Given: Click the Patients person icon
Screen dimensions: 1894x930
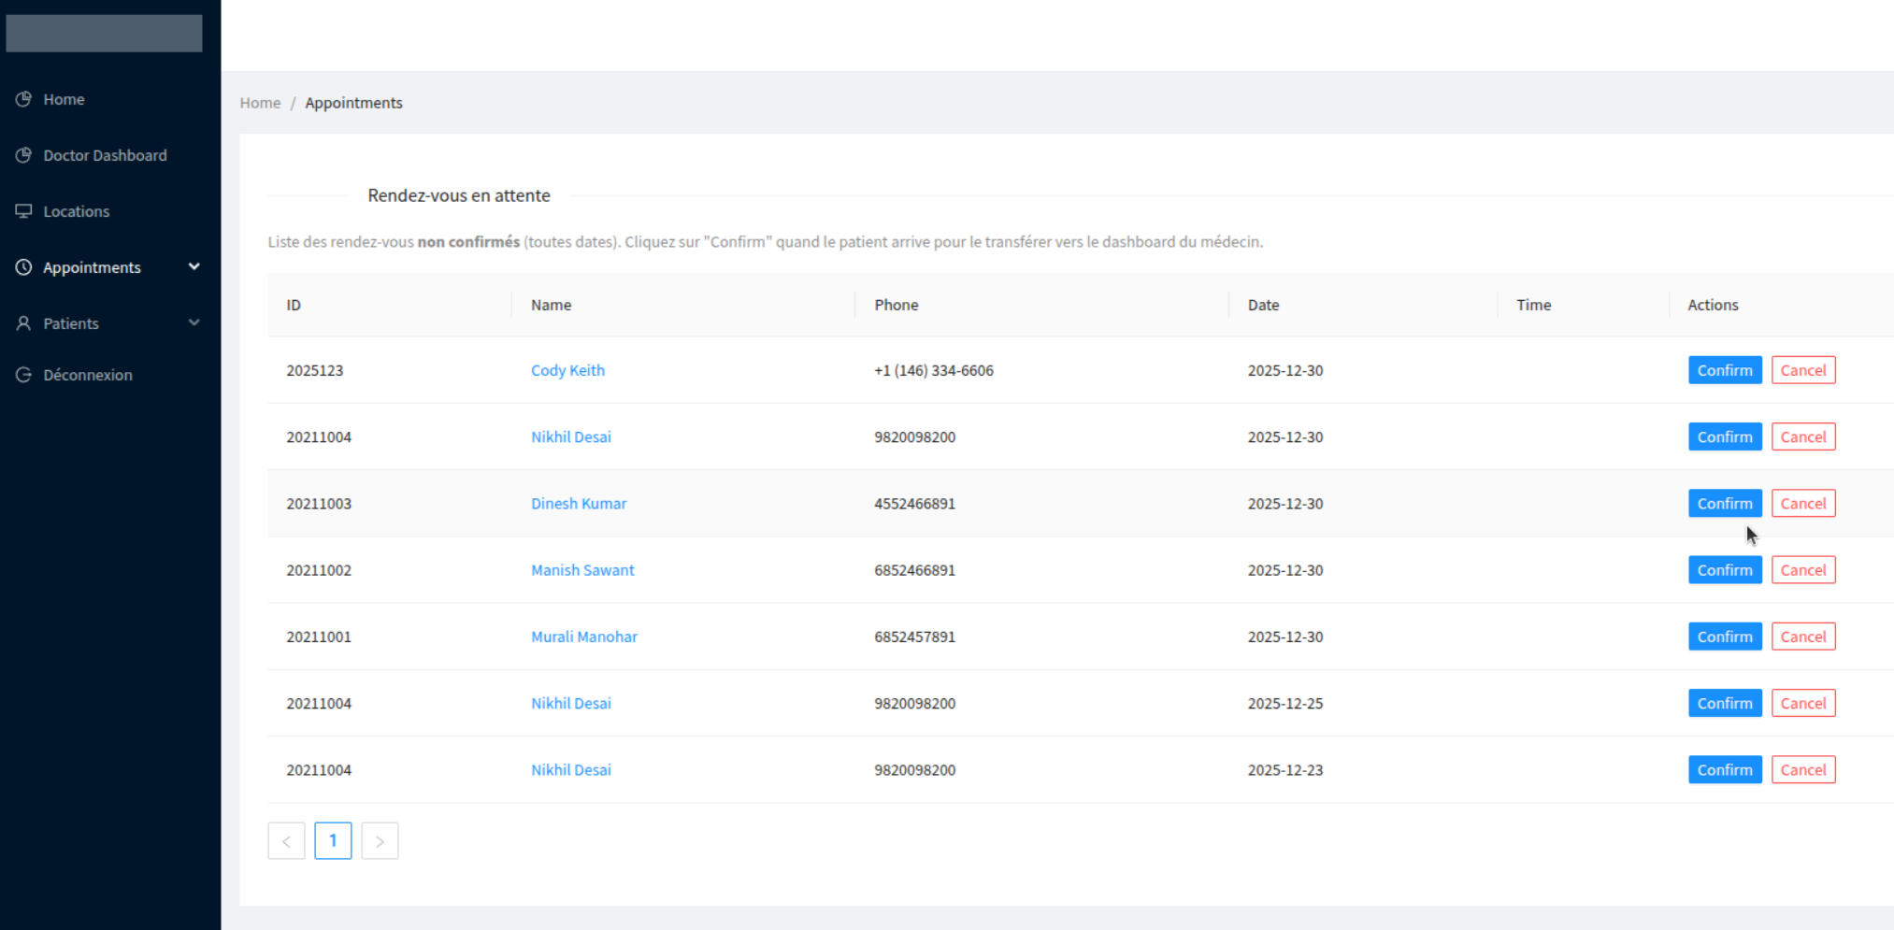Looking at the screenshot, I should 24,323.
